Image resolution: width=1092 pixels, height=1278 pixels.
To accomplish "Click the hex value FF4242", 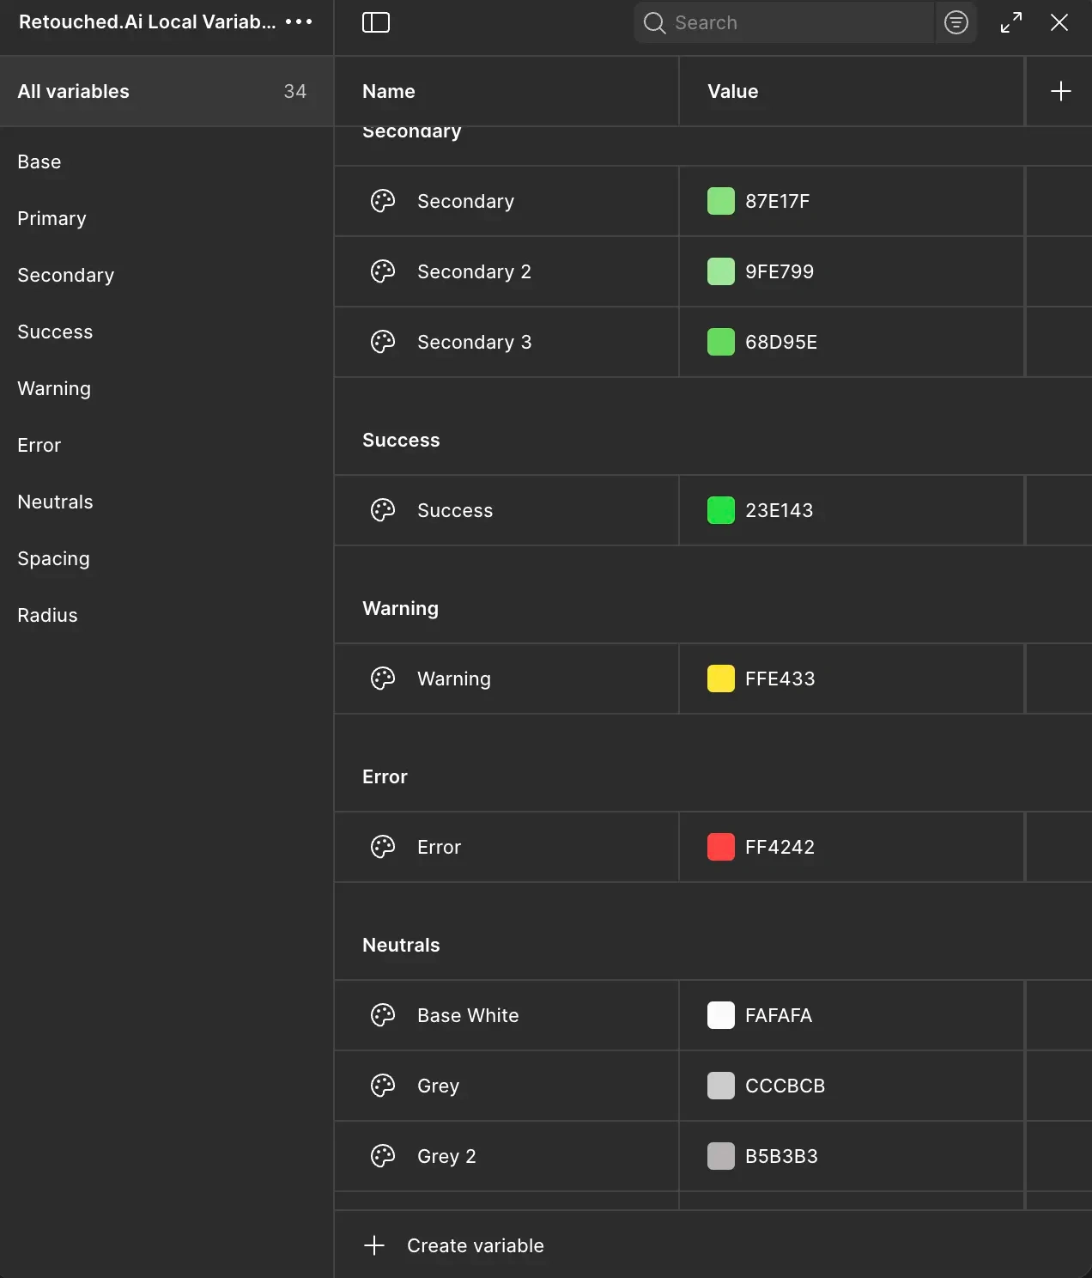I will [x=780, y=847].
